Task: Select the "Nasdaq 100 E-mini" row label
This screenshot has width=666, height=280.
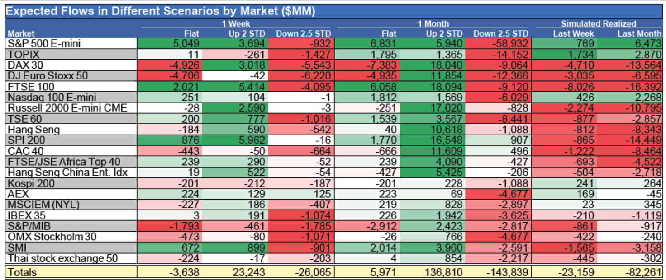Action: tap(52, 97)
